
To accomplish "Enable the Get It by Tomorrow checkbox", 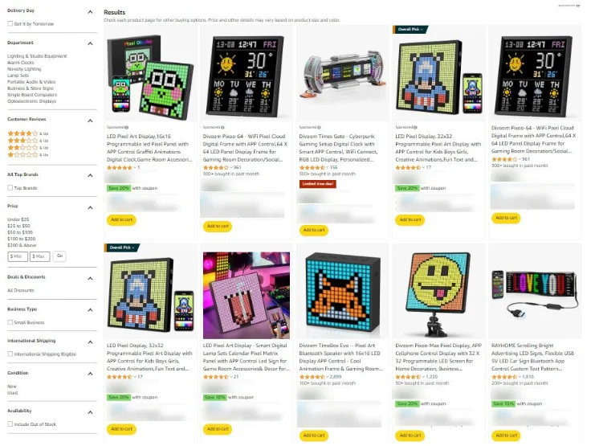I will pyautogui.click(x=10, y=23).
